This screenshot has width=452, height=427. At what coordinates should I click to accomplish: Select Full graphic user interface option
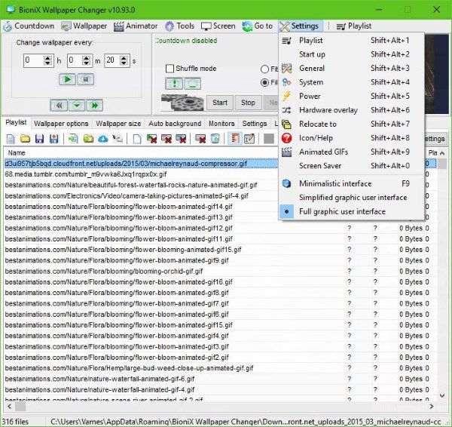click(x=342, y=211)
